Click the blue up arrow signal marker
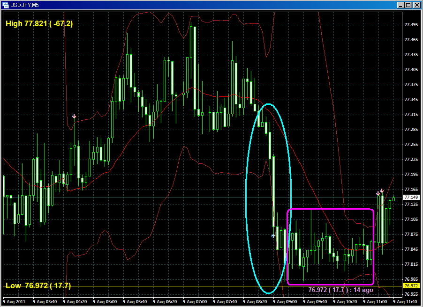This screenshot has width=423, height=307. click(273, 236)
